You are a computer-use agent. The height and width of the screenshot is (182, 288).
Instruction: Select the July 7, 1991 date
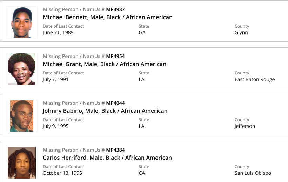click(55, 79)
